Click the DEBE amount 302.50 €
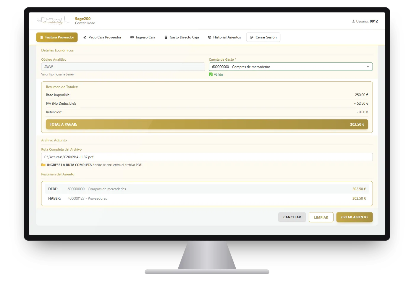This screenshot has height=284, width=414. [359, 189]
